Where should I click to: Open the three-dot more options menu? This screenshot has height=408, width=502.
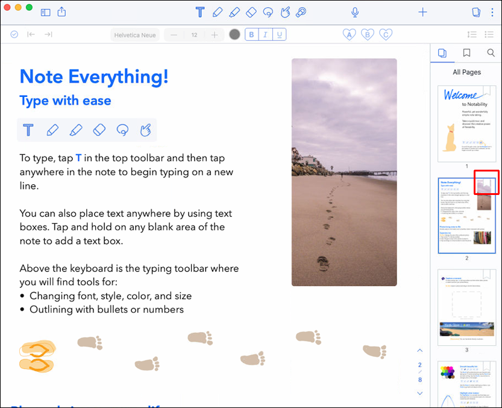(x=492, y=12)
